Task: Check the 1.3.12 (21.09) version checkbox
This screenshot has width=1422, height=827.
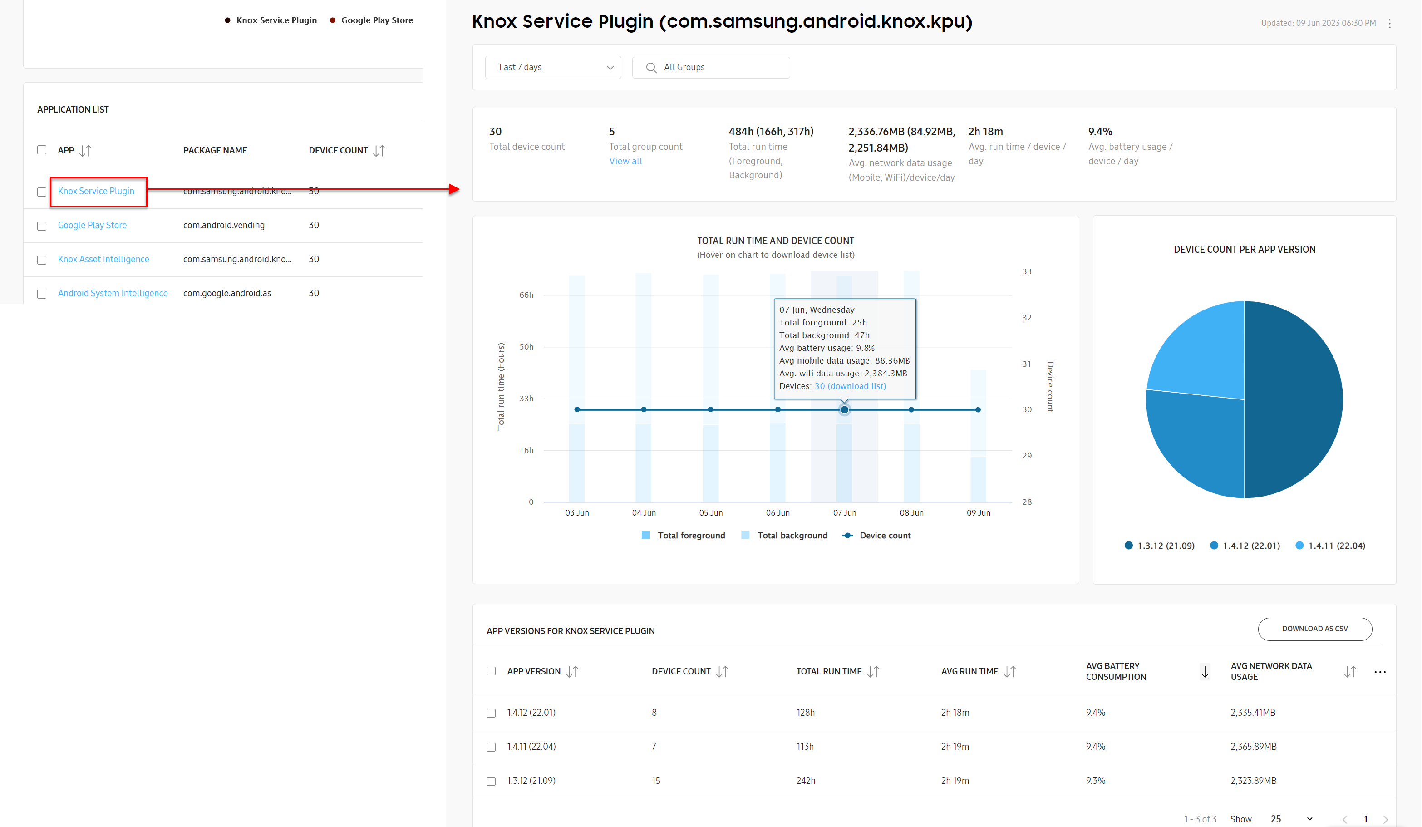Action: [x=491, y=781]
